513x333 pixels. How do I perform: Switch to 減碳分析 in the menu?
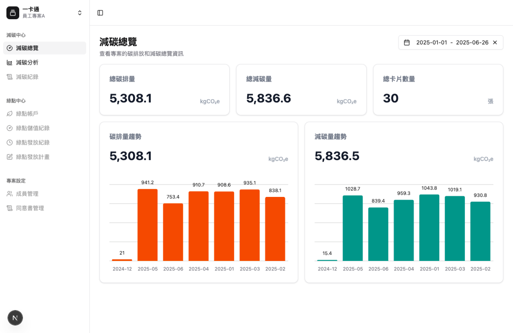[x=27, y=62]
